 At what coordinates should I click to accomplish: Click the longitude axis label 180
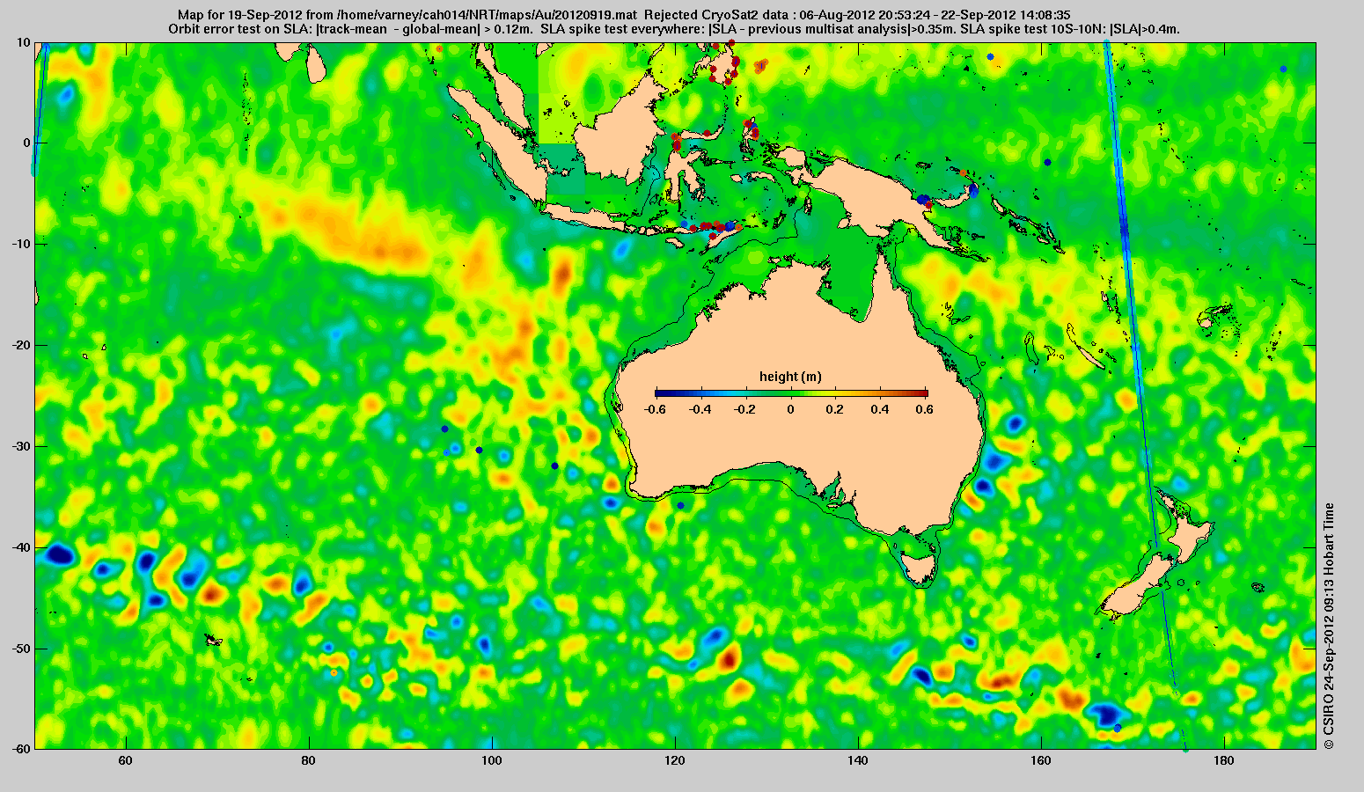pos(1224,760)
